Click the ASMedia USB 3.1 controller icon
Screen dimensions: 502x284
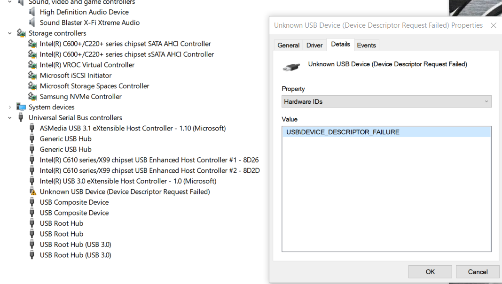click(x=31, y=128)
